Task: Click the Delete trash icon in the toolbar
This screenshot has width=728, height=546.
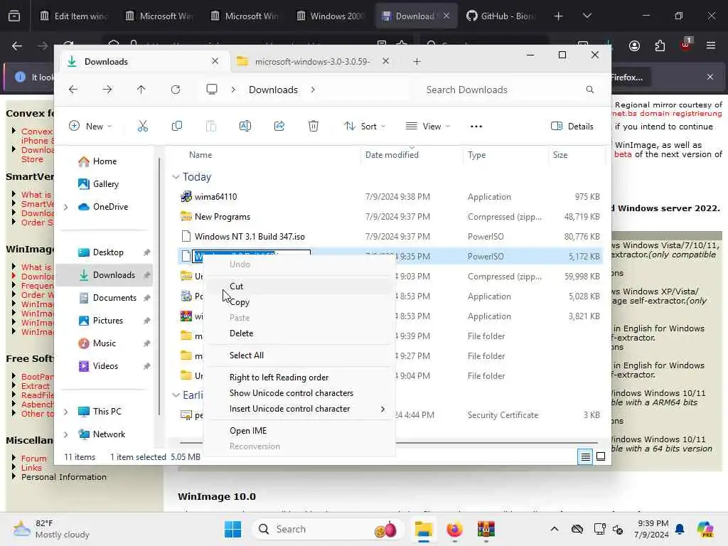Action: [x=314, y=127]
